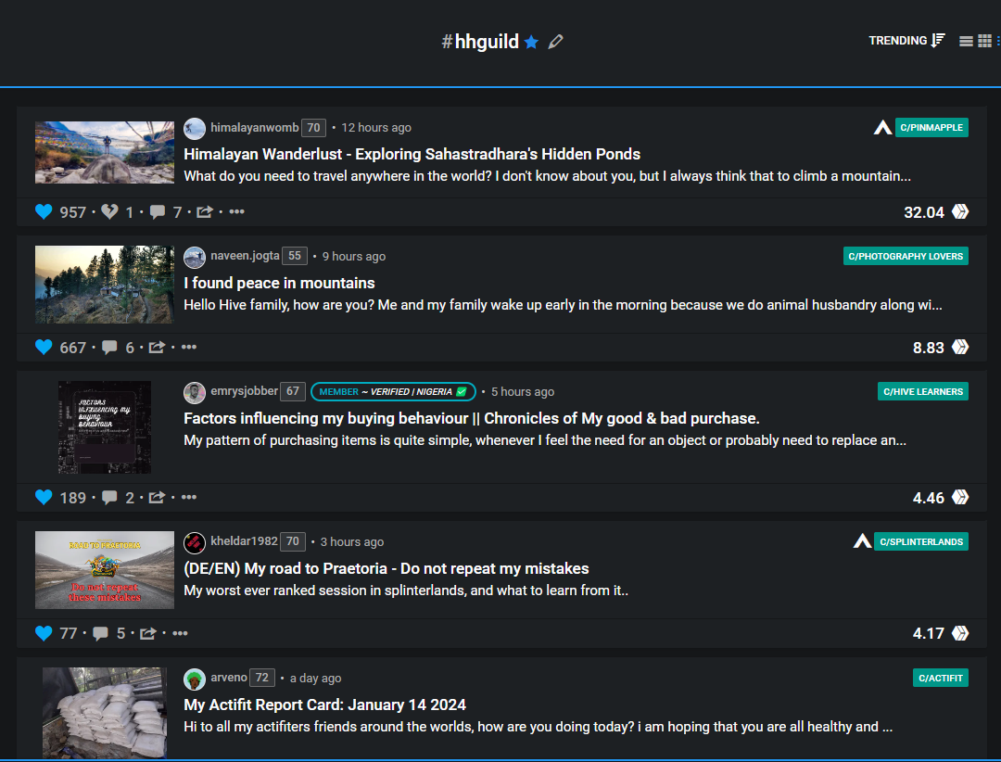The image size is (1001, 762).
Task: Open Actifit report thumbnail with white sacks
Action: 105,713
